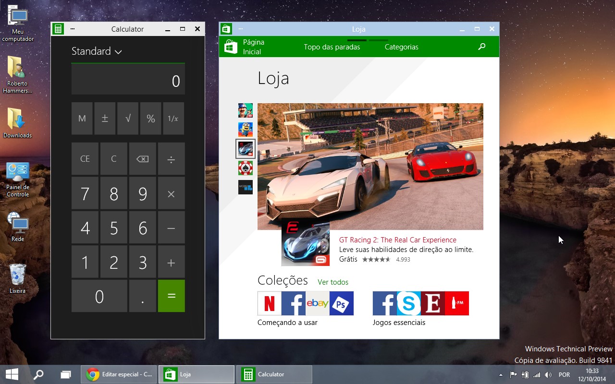615x384 pixels.
Task: Click the digit 6 key in Calculator
Action: tap(143, 228)
